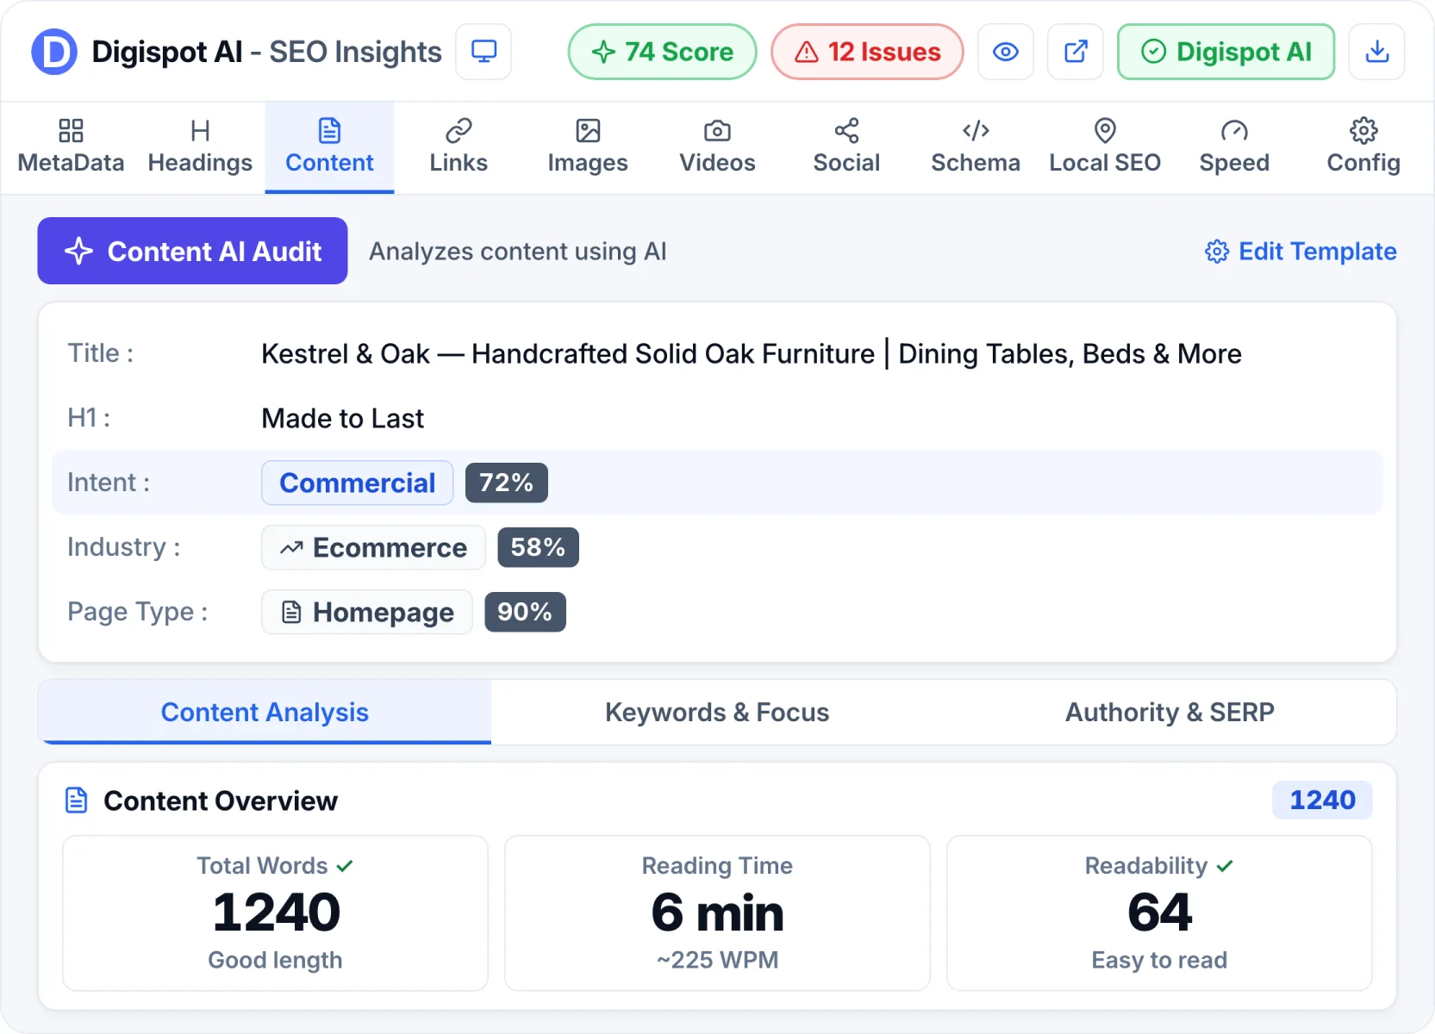This screenshot has height=1034, width=1435.
Task: Select the Content tab
Action: pos(329,147)
